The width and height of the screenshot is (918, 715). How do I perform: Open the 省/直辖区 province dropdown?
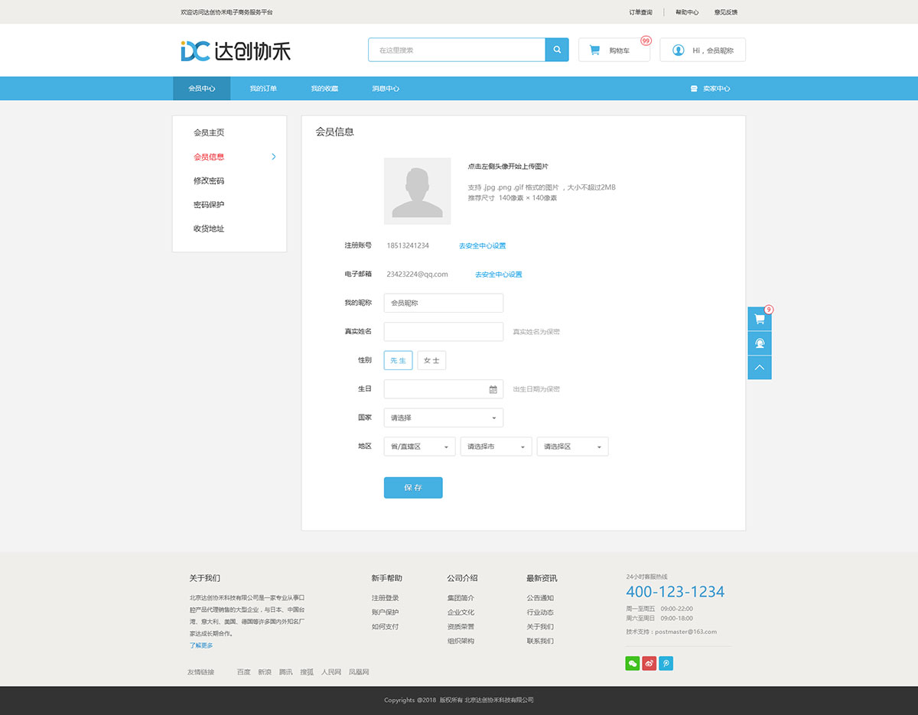(x=418, y=446)
